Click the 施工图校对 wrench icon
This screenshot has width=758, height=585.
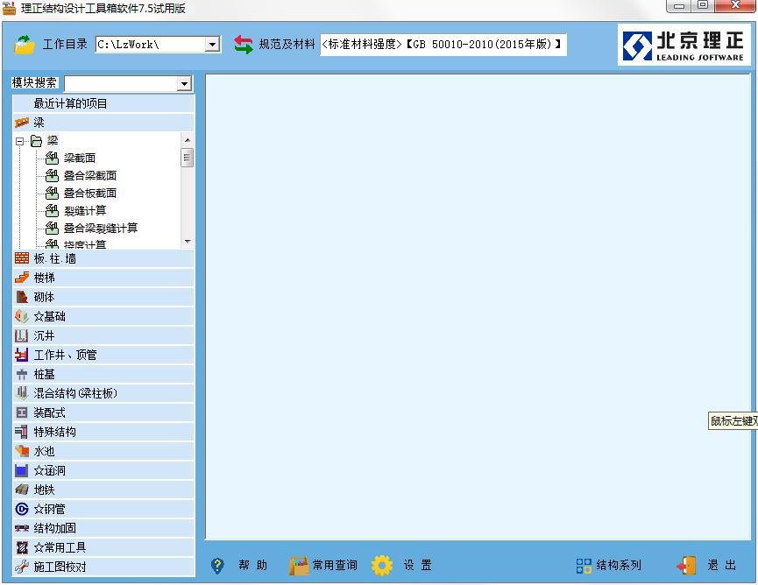coord(22,567)
